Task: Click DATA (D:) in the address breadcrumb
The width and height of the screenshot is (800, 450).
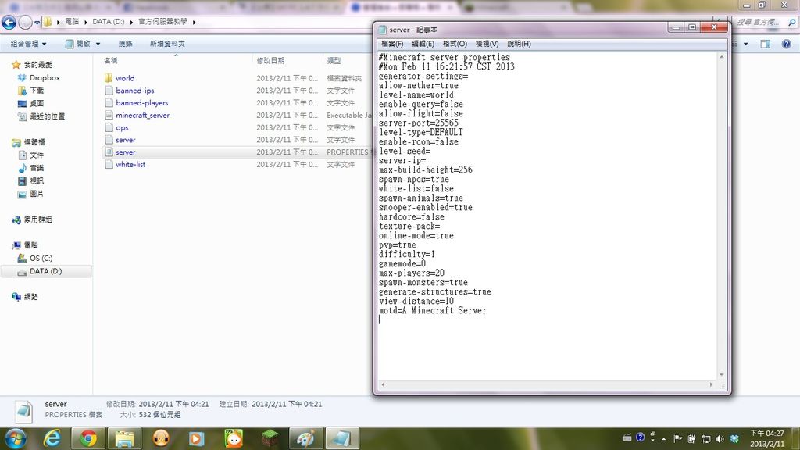Action: pos(108,22)
